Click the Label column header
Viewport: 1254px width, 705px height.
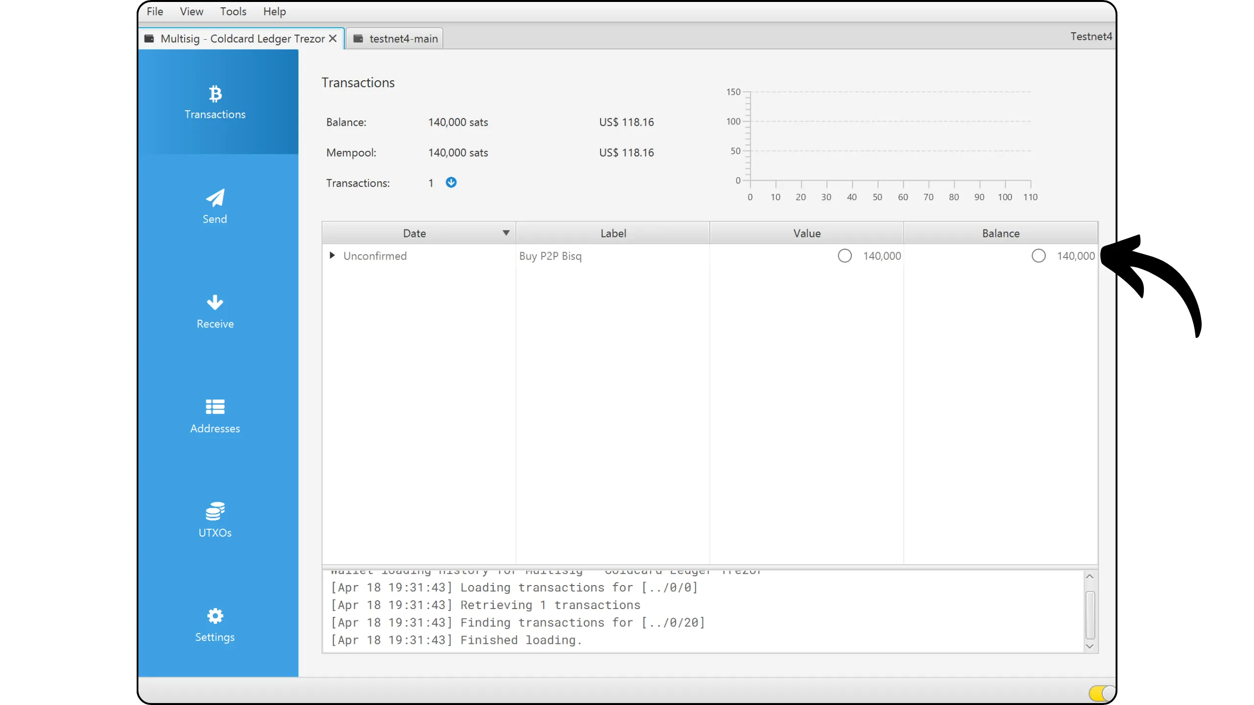tap(613, 233)
